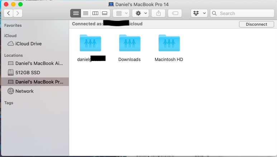Click the Share toolbar button

(158, 13)
